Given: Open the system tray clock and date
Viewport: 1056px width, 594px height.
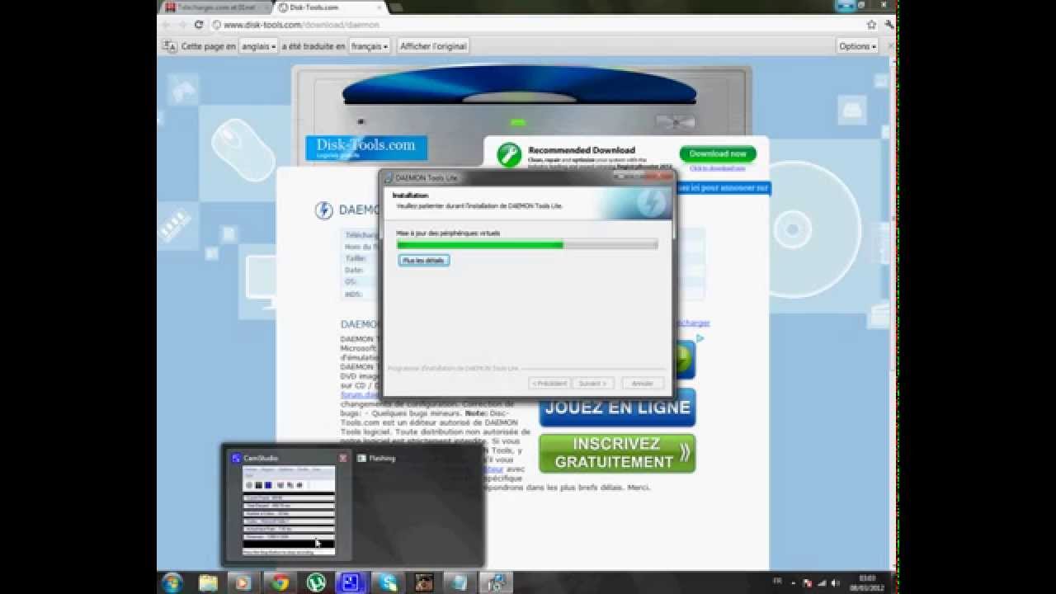Looking at the screenshot, I should pyautogui.click(x=865, y=582).
